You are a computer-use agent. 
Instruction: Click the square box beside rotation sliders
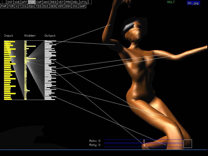[188, 144]
